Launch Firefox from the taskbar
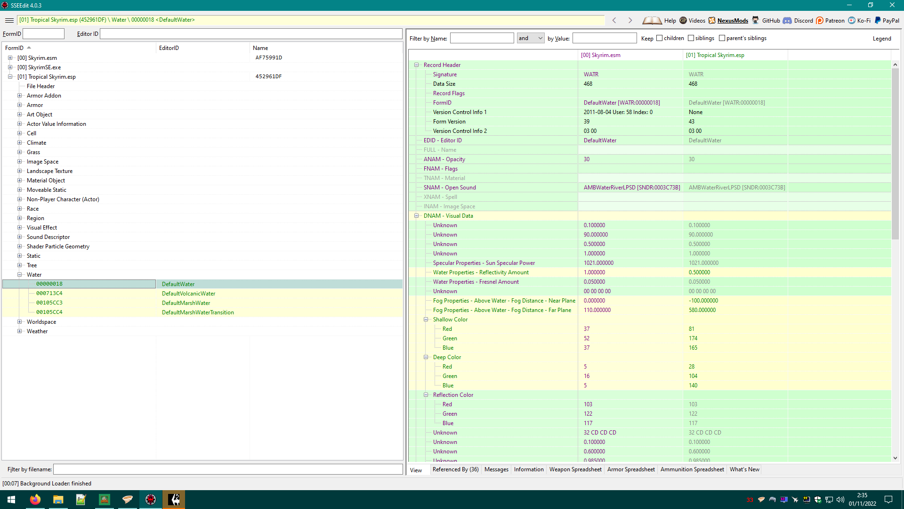The image size is (904, 509). pos(35,500)
